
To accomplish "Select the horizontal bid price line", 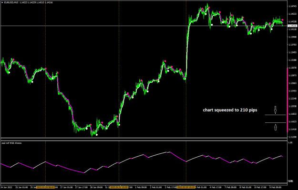I will click(x=144, y=26).
